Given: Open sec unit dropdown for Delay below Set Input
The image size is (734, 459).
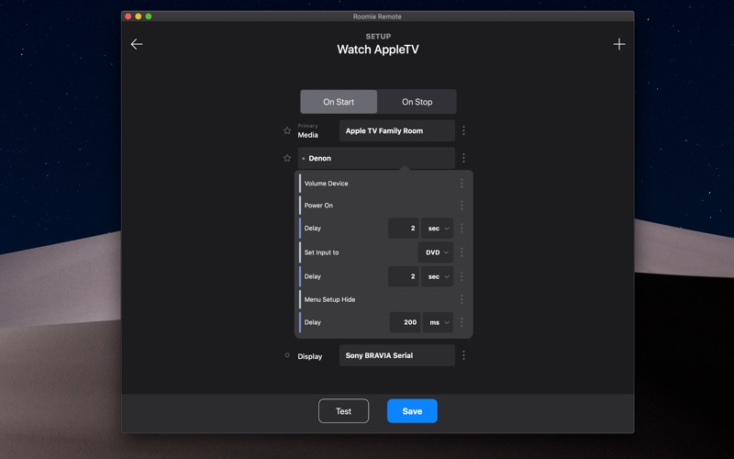Looking at the screenshot, I should point(438,276).
